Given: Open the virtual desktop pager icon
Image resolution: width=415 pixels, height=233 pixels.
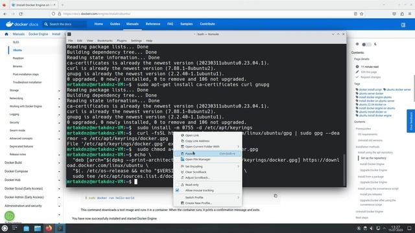Looking at the screenshot, I should pyautogui.click(x=15, y=228).
